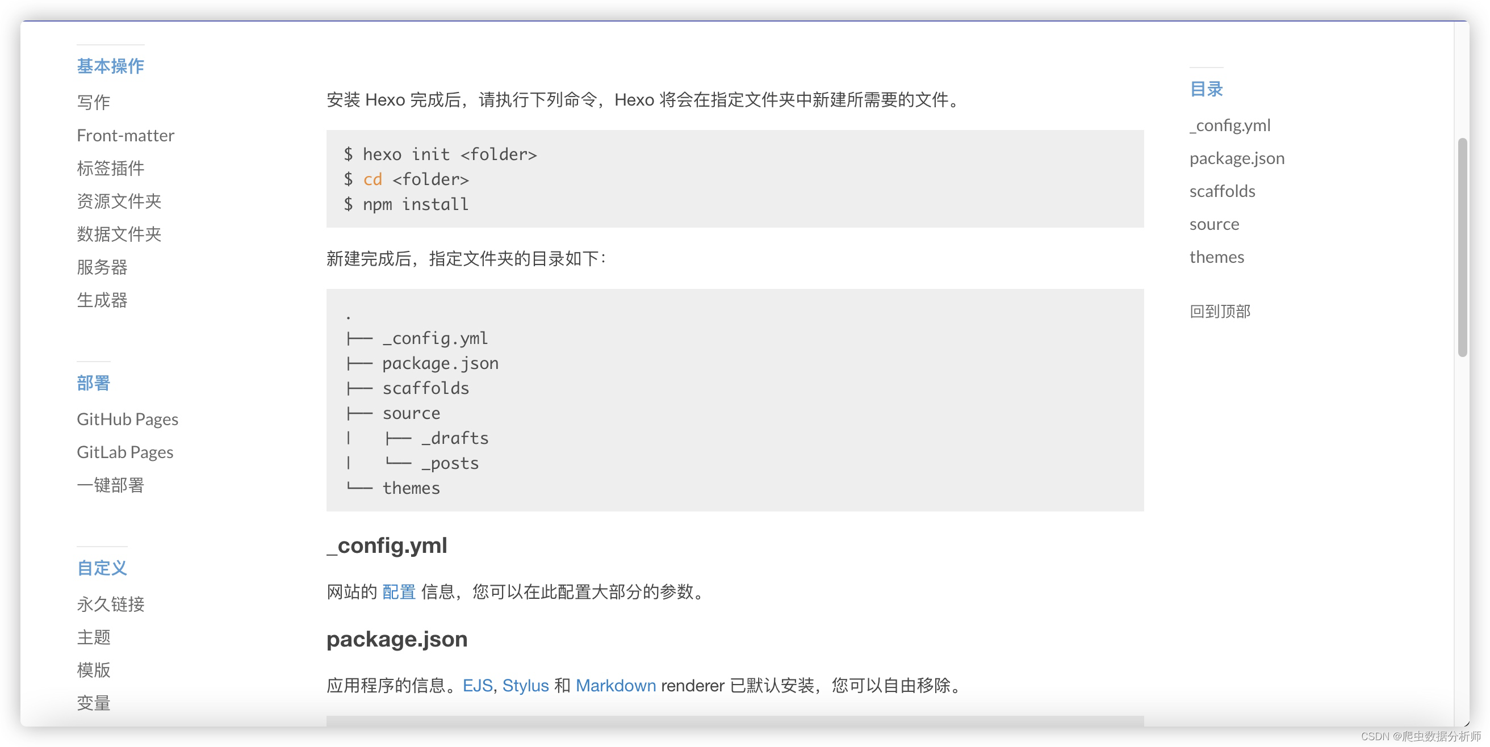This screenshot has width=1490, height=747.
Task: Go to 标签插件 in the sidebar
Action: tap(111, 168)
